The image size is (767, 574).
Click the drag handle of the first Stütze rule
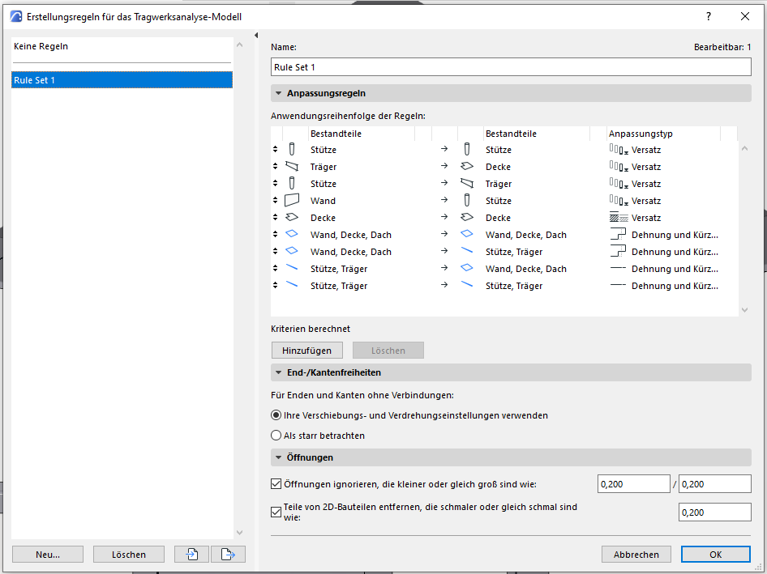point(276,150)
